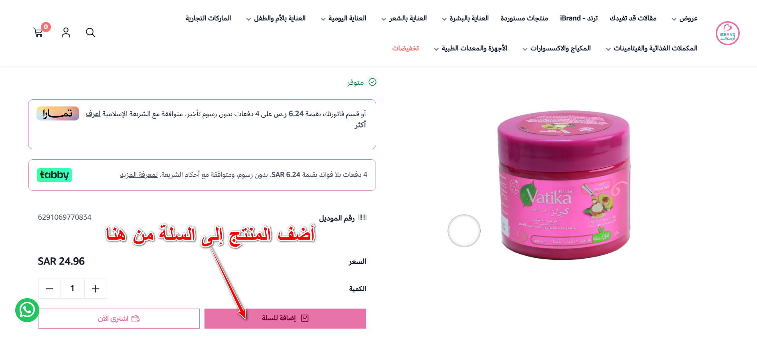Image resolution: width=757 pixels, height=343 pixels.
Task: Click the tabby payment logo
Action: coord(54,175)
